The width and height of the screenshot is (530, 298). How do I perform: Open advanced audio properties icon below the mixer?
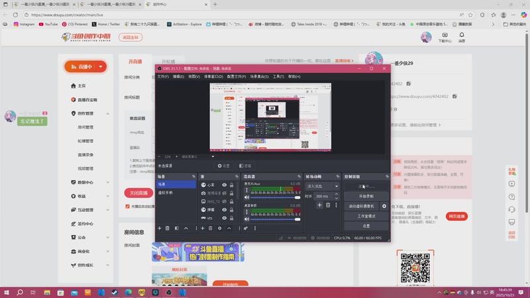click(x=246, y=228)
